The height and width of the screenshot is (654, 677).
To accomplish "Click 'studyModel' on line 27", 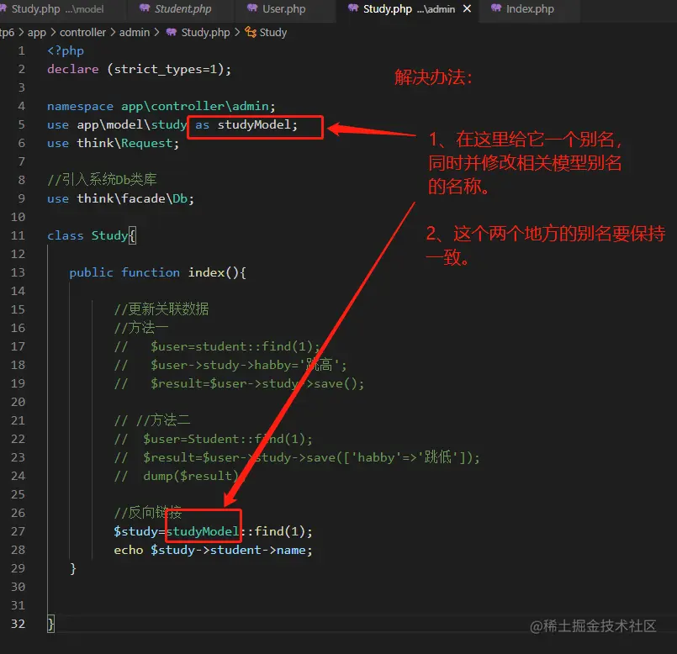I will 203,531.
